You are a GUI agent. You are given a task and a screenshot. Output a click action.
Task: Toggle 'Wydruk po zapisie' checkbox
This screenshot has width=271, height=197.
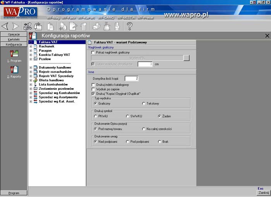click(x=93, y=89)
